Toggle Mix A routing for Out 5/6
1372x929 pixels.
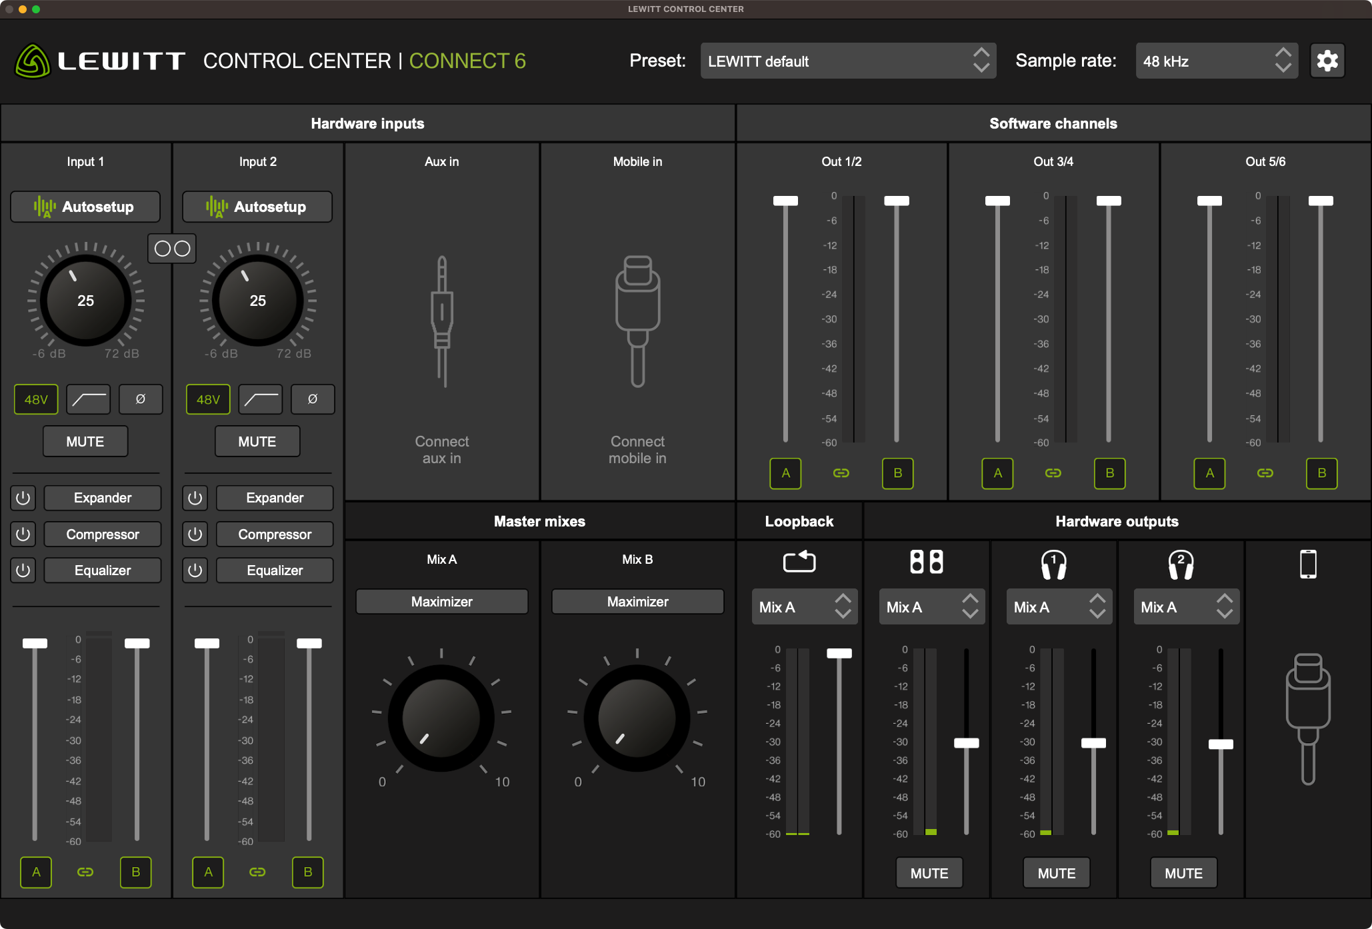1209,473
